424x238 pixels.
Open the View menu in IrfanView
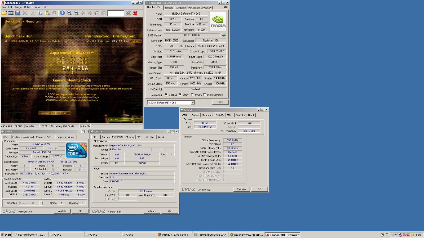tap(37, 7)
